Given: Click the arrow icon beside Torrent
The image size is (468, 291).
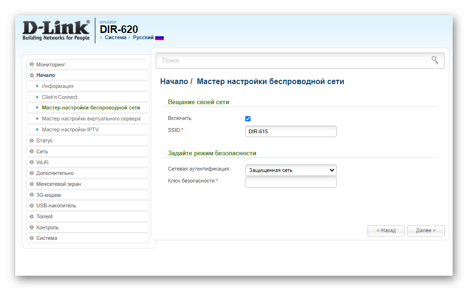Looking at the screenshot, I should 32,217.
